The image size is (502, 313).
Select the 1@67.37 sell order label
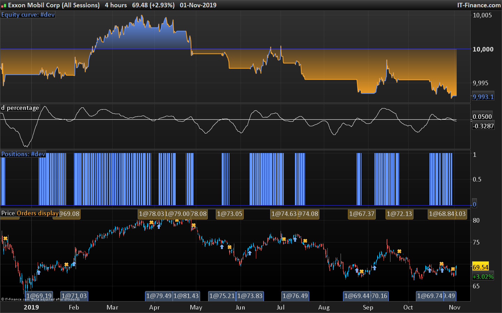click(x=362, y=214)
